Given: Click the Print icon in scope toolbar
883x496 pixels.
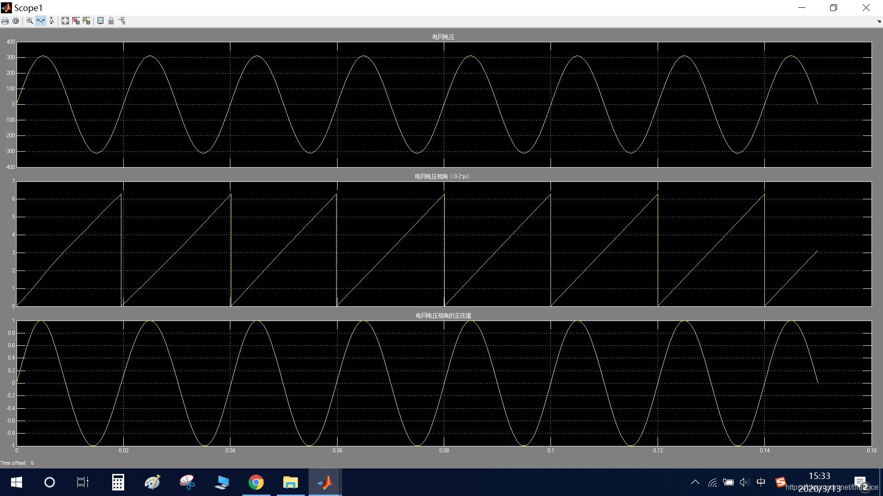Looking at the screenshot, I should click(x=5, y=21).
